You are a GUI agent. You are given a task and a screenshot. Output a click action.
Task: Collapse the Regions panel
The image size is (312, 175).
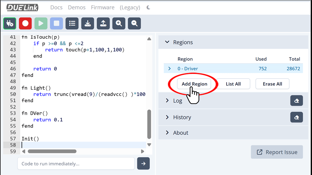[167, 42]
